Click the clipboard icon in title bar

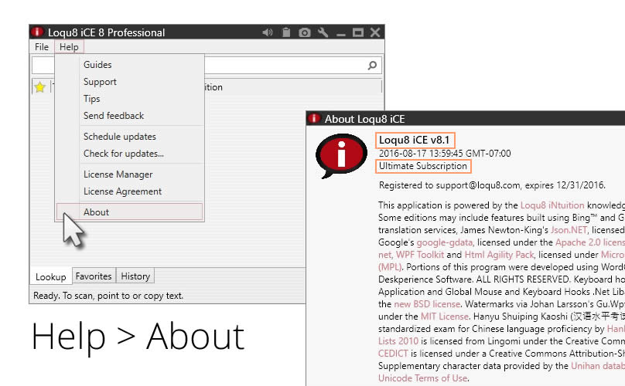pos(286,32)
